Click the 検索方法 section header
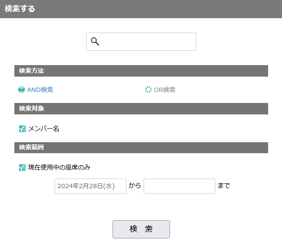282x248 pixels. (141, 71)
